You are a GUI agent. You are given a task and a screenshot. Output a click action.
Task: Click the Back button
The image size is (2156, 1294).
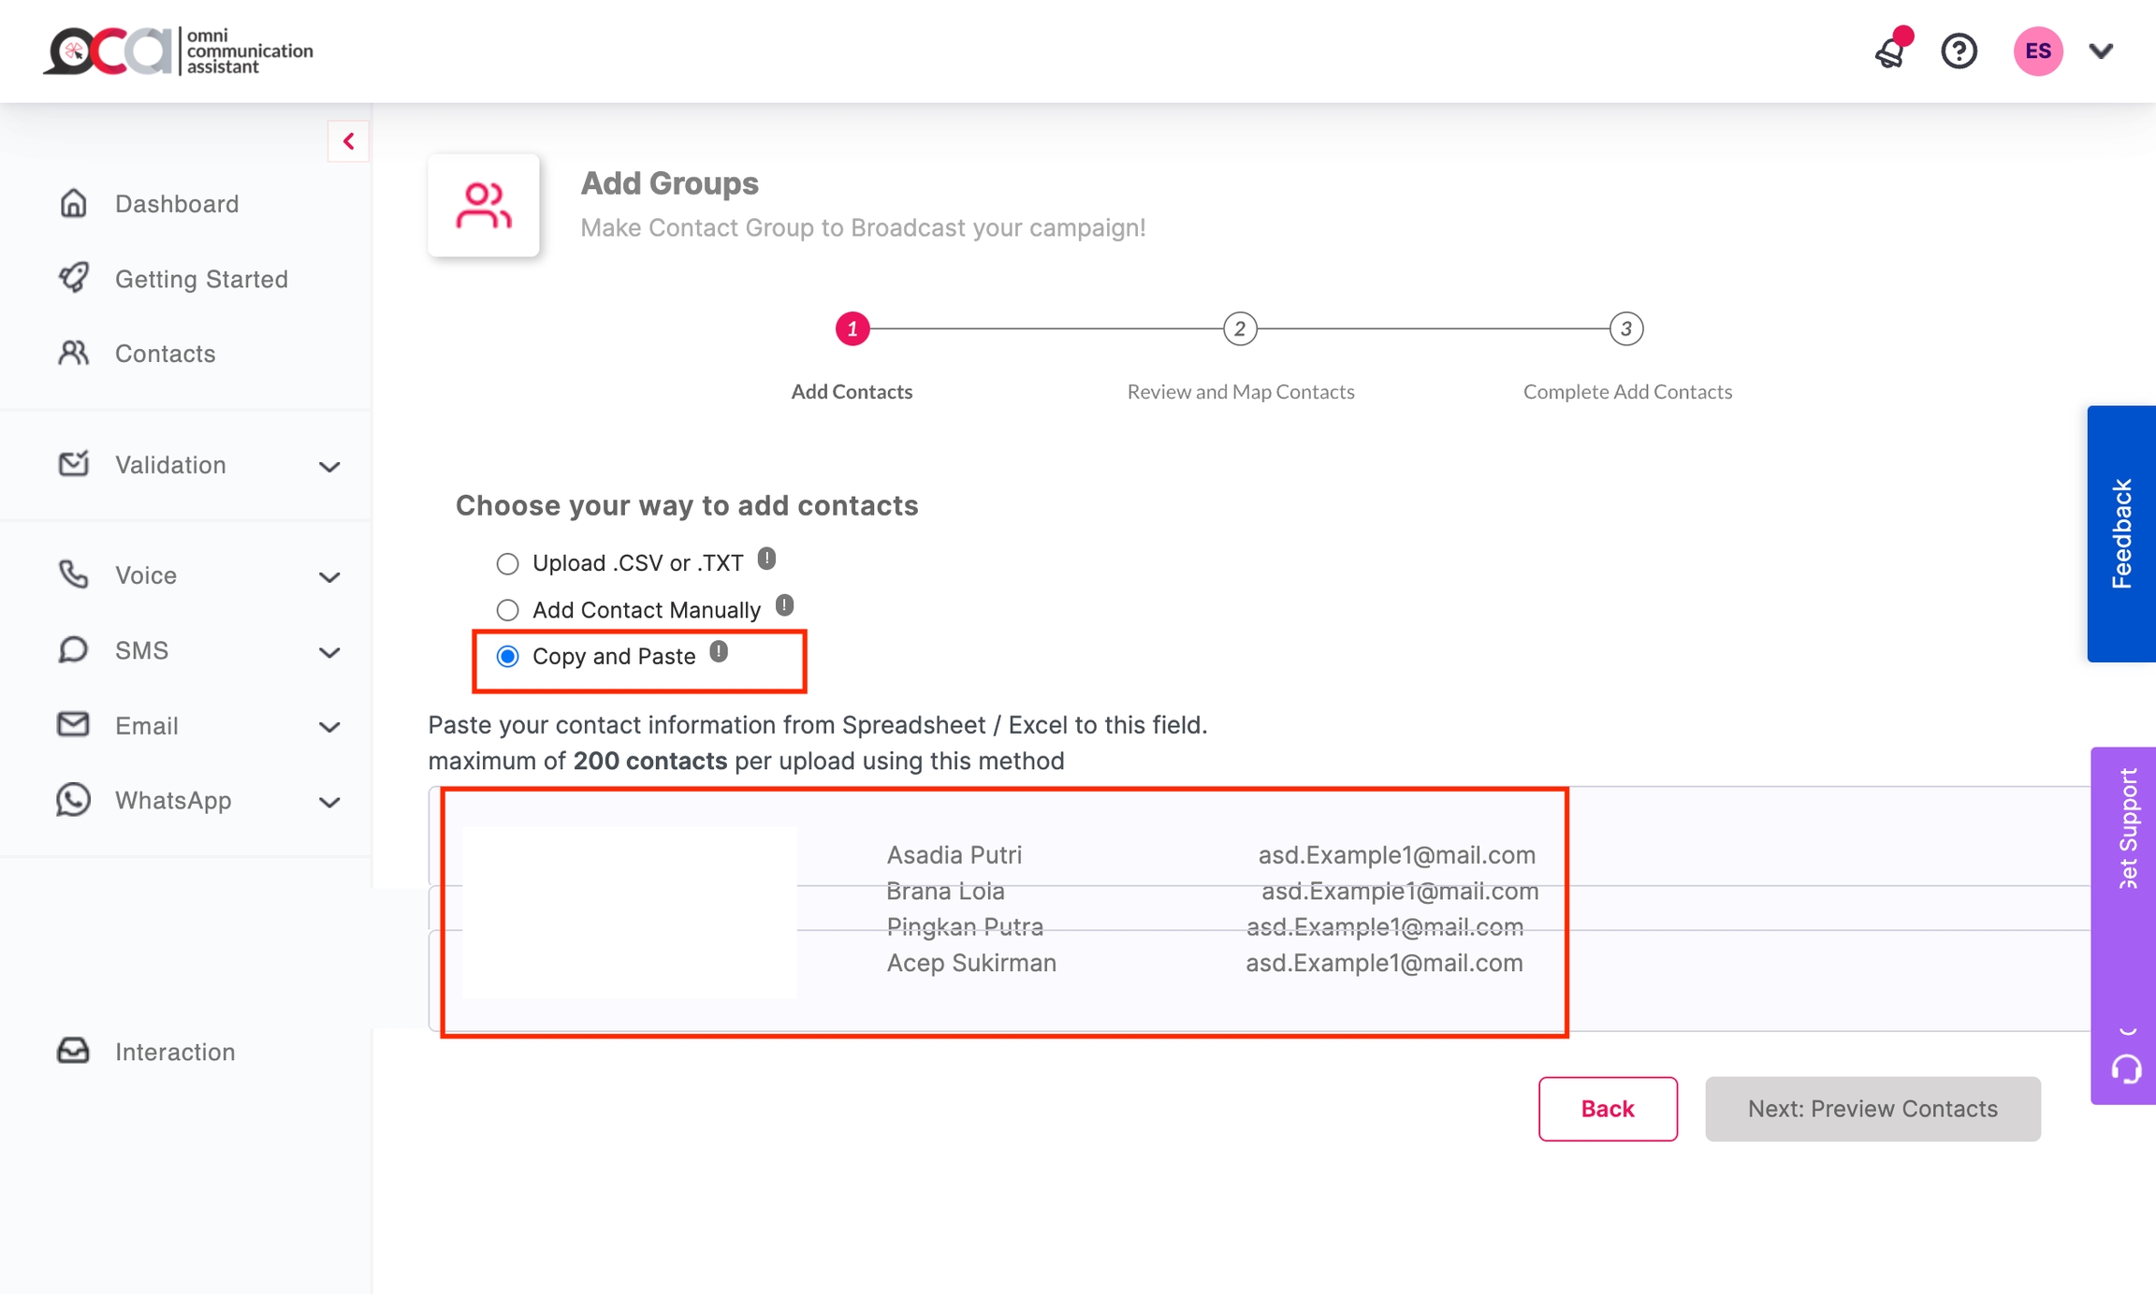click(x=1607, y=1109)
